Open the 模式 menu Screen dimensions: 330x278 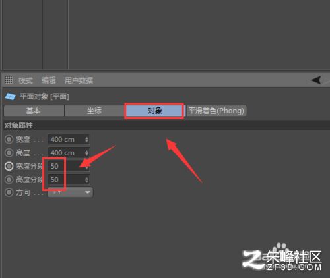coord(26,80)
